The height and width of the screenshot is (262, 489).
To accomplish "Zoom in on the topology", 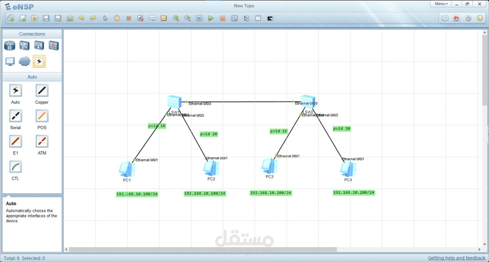I will click(x=176, y=18).
